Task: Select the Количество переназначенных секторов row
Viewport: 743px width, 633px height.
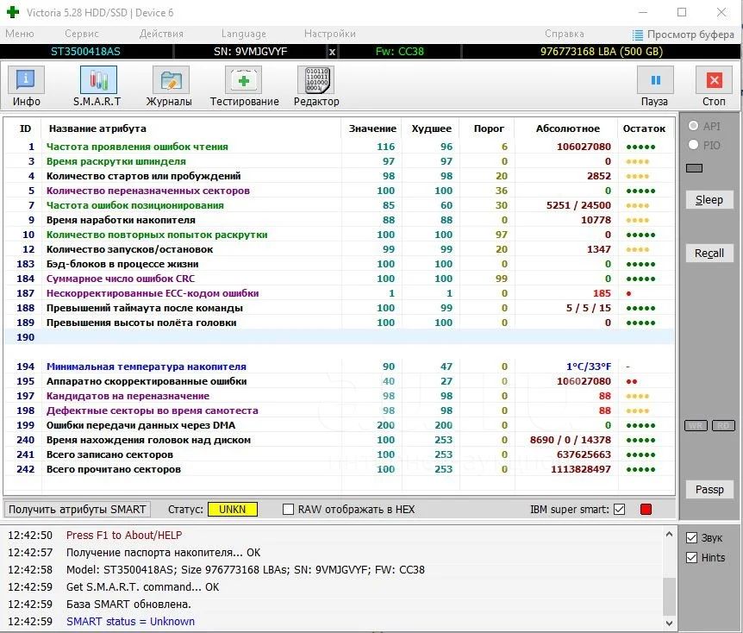Action: click(340, 191)
